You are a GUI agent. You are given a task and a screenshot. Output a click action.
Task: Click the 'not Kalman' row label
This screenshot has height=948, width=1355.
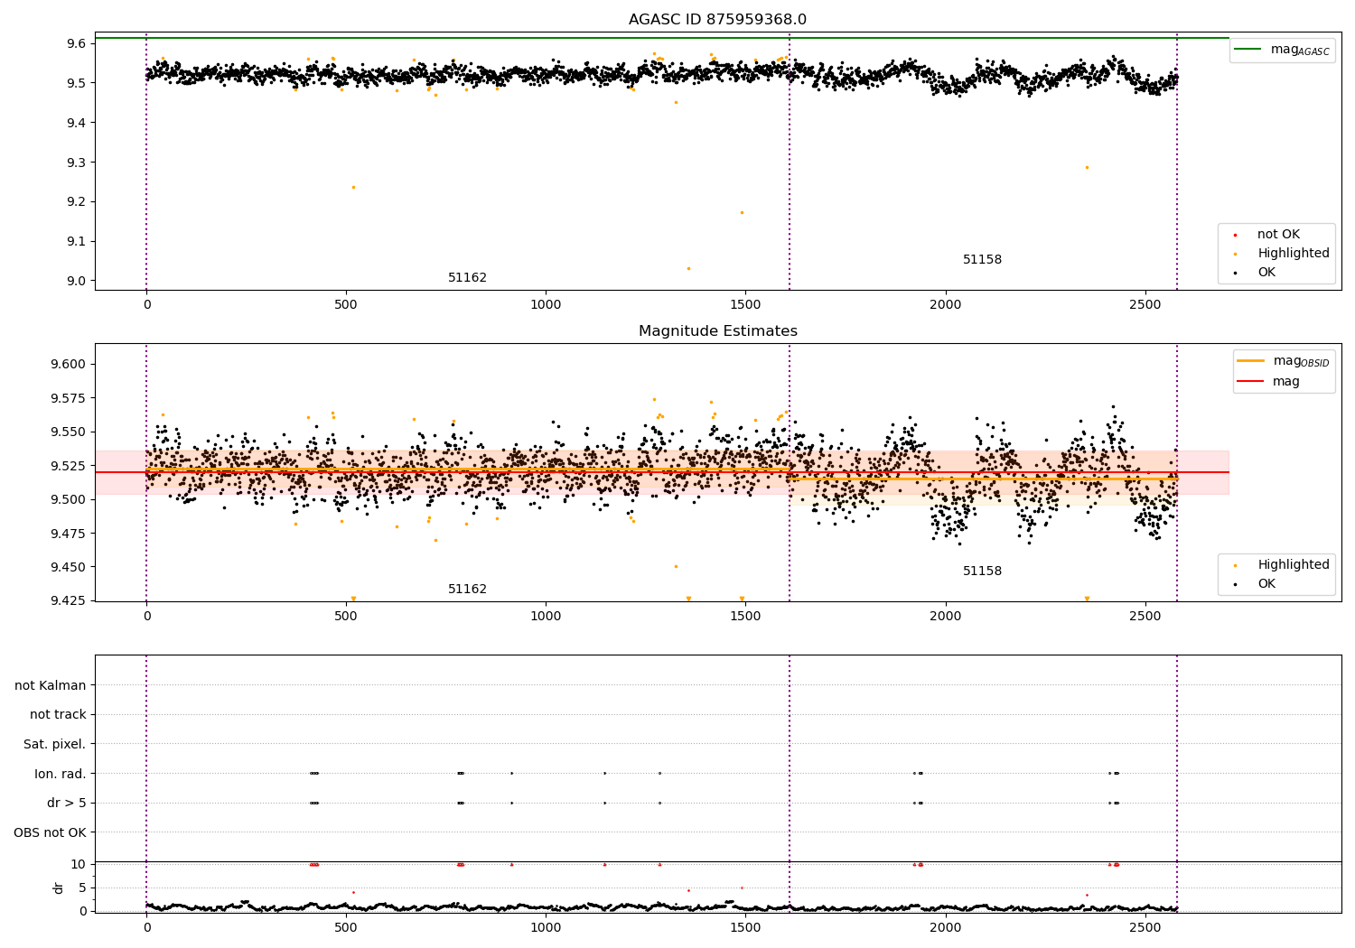[51, 685]
